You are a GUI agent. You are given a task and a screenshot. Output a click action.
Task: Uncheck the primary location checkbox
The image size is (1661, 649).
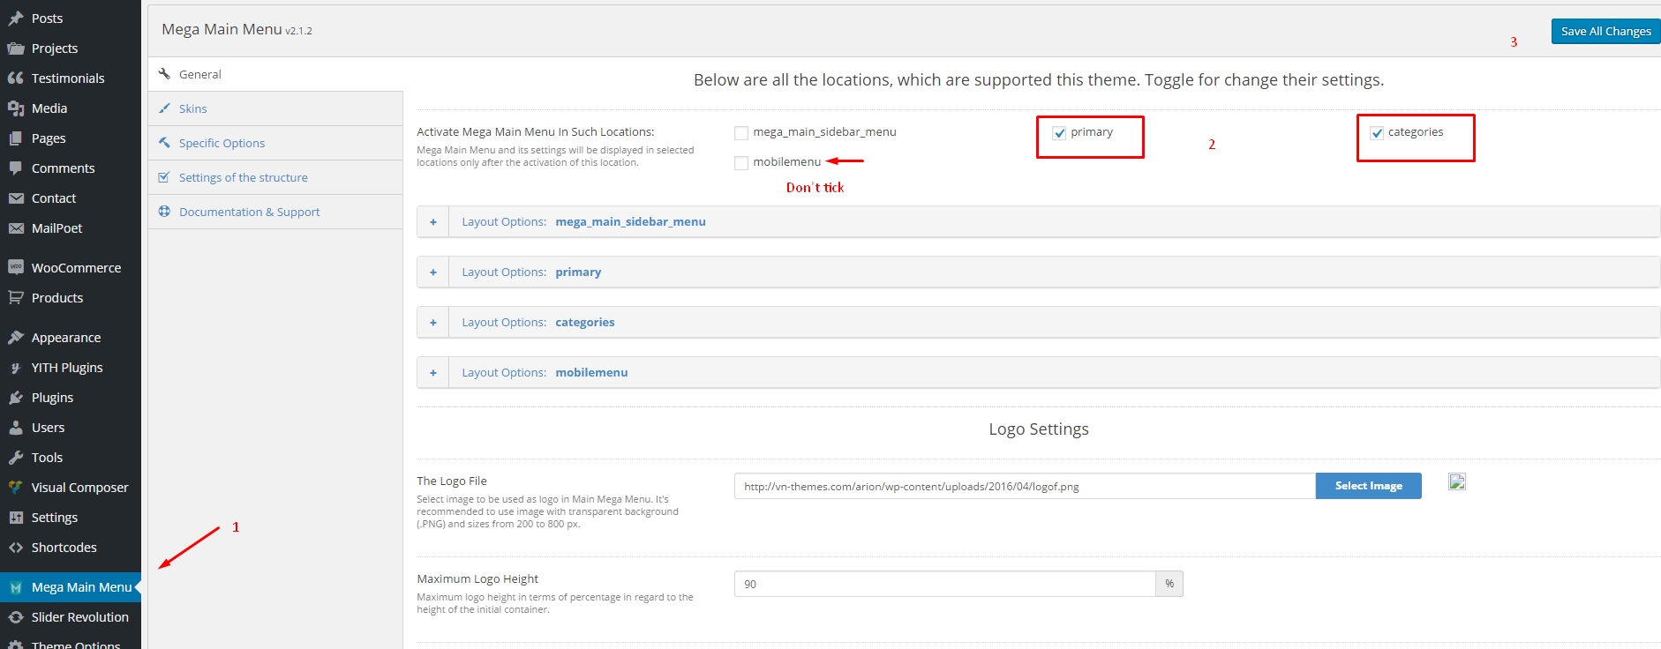(1059, 133)
